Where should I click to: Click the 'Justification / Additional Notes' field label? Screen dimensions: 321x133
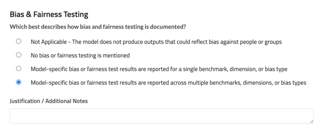tap(49, 101)
